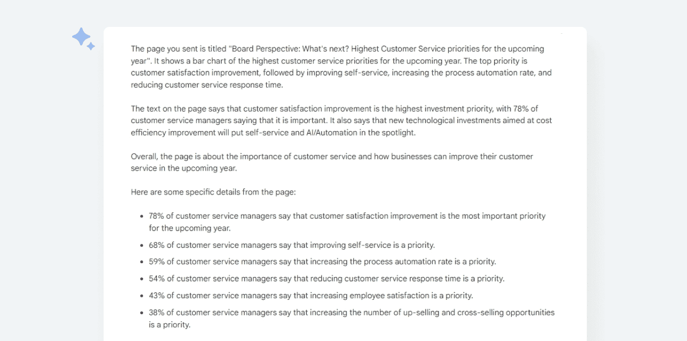687x341 pixels.
Task: Click the line "Here are some specific details"
Action: click(213, 192)
